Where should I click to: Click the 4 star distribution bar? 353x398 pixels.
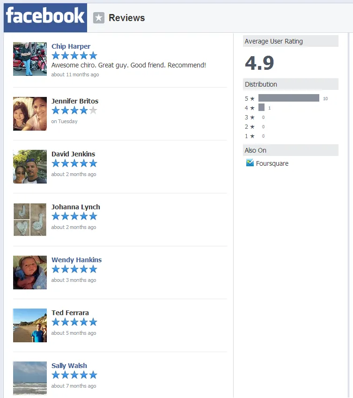(x=261, y=108)
